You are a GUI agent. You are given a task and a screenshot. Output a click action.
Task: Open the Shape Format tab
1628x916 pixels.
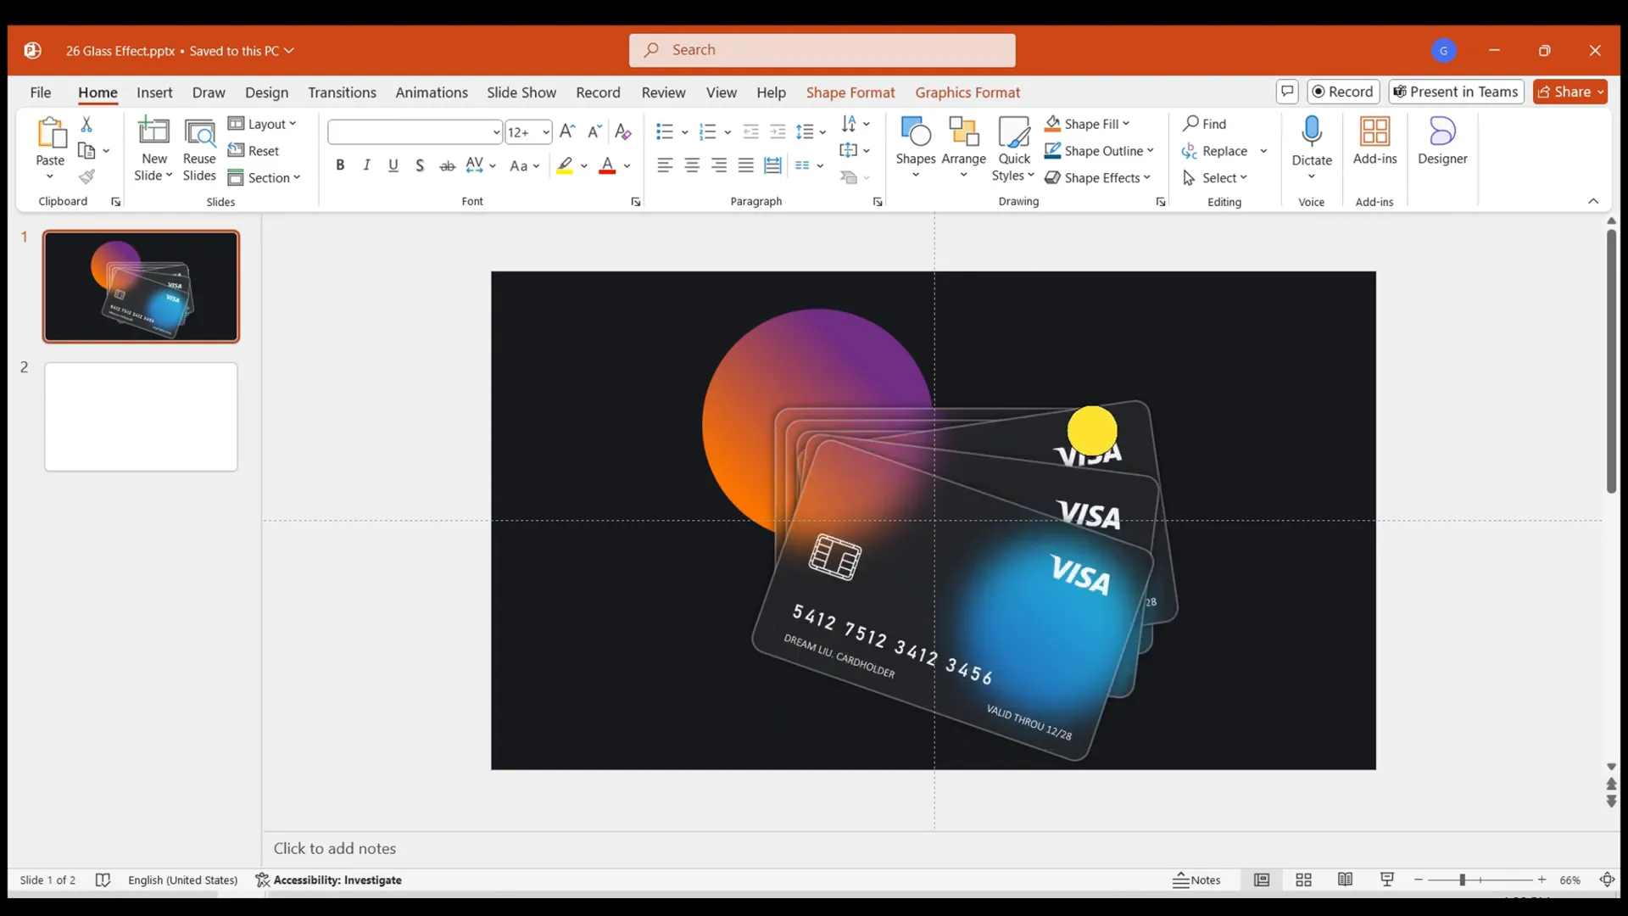(850, 92)
